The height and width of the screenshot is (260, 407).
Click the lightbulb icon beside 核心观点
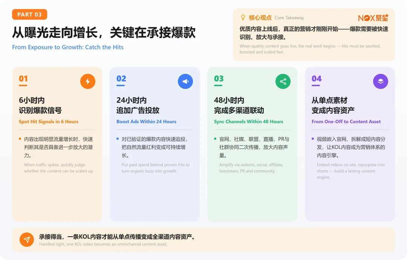tap(243, 17)
